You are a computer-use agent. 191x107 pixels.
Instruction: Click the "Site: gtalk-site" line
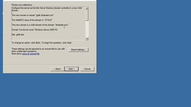pyautogui.click(x=18, y=35)
